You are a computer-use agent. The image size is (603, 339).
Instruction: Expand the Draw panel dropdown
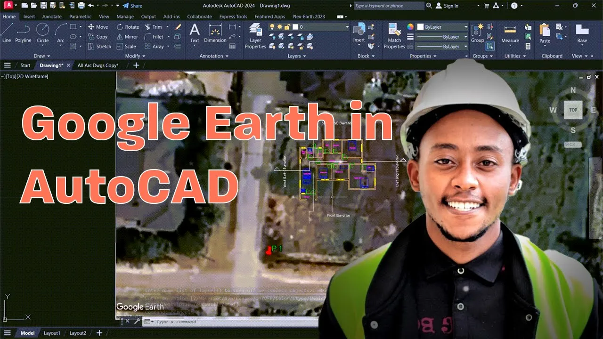(x=42, y=56)
